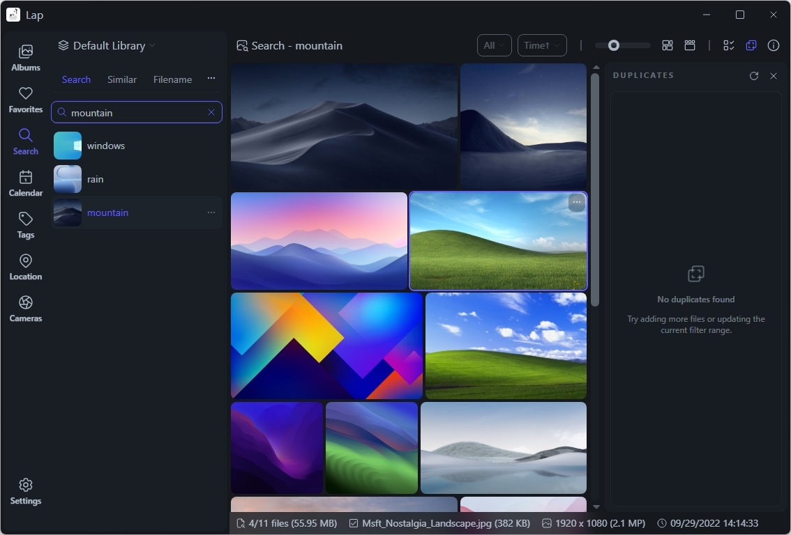Click the scrollbar down arrow

click(x=596, y=507)
